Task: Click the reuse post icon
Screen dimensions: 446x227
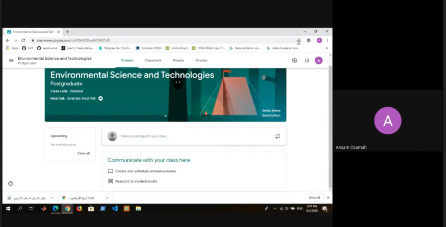Action: (277, 136)
